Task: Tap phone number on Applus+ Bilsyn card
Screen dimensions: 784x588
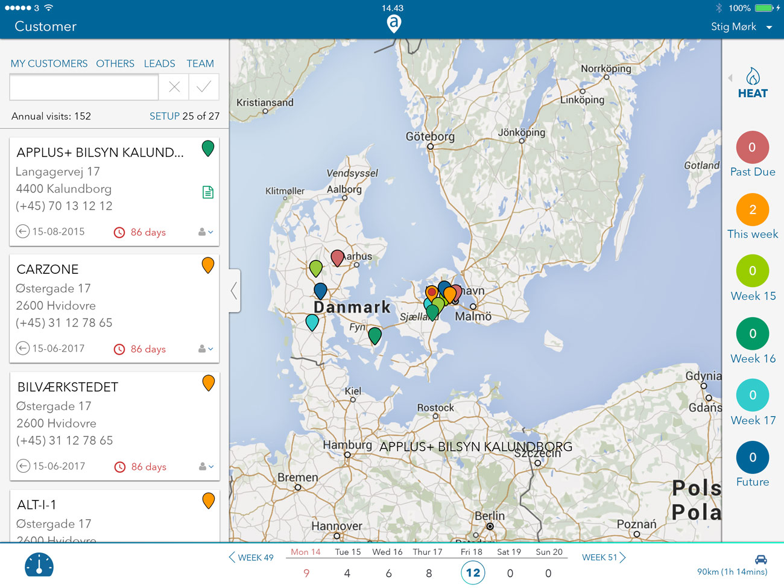Action: 64,206
